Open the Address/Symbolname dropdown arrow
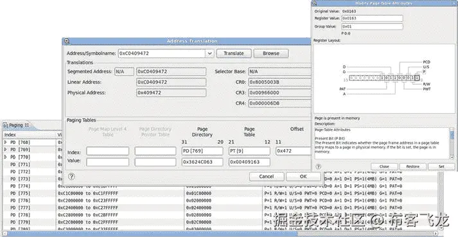This screenshot has width=458, height=237. tap(209, 53)
